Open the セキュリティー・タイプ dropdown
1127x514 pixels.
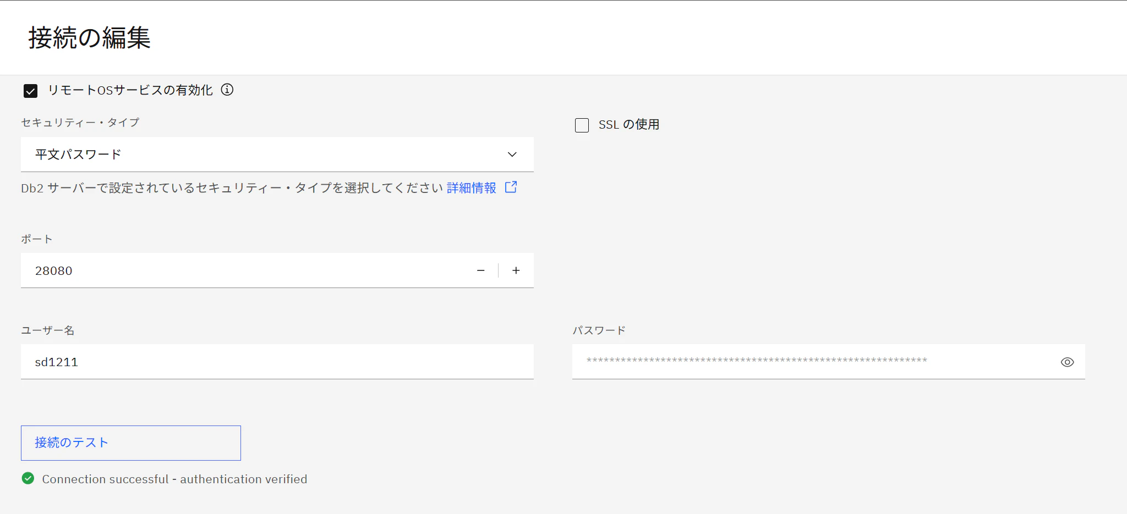point(277,154)
